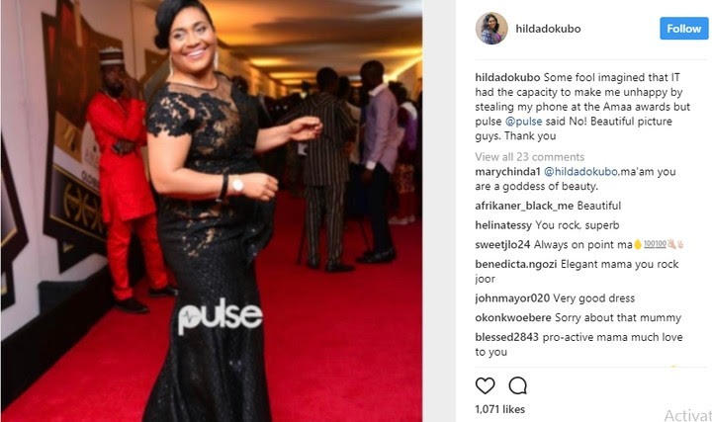Screen dimensions: 712x422
Task: Click the red carpet post photo
Action: (x=212, y=211)
